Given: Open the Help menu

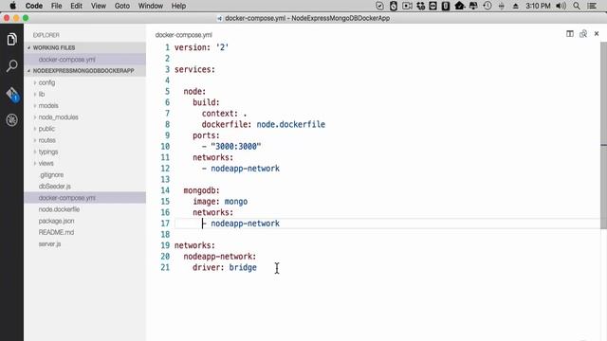Looking at the screenshot, I should [x=179, y=6].
